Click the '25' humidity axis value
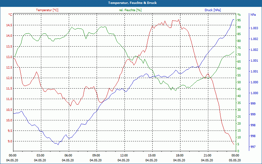Screen dimensions: 262x164 click(239, 117)
